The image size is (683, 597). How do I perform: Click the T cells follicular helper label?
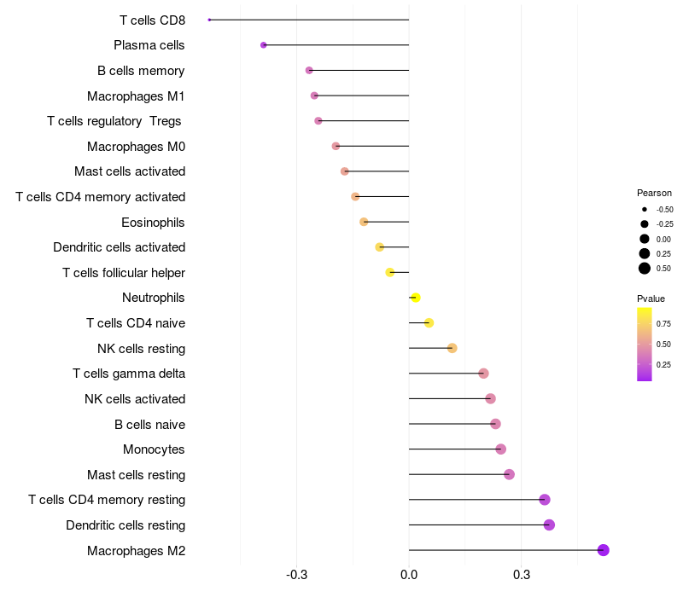pos(124,273)
